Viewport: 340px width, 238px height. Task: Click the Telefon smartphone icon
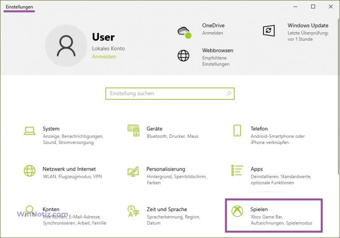pyautogui.click(x=237, y=131)
